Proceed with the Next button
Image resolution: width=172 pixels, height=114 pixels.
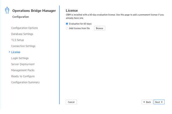(159, 102)
